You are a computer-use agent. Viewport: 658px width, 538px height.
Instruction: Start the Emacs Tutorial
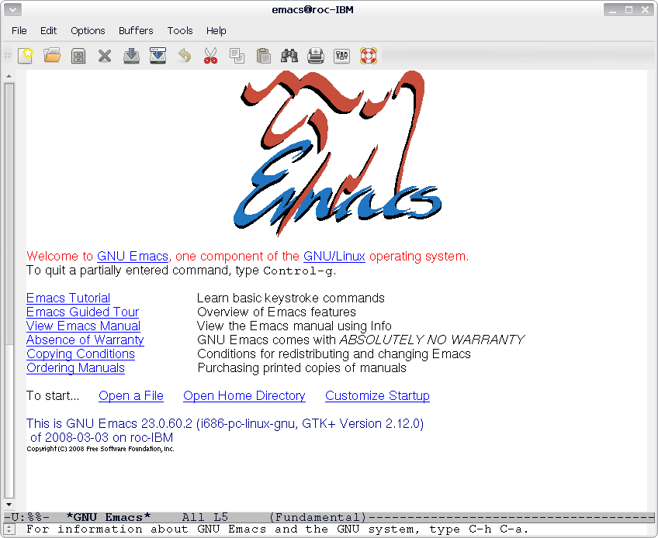click(x=68, y=298)
